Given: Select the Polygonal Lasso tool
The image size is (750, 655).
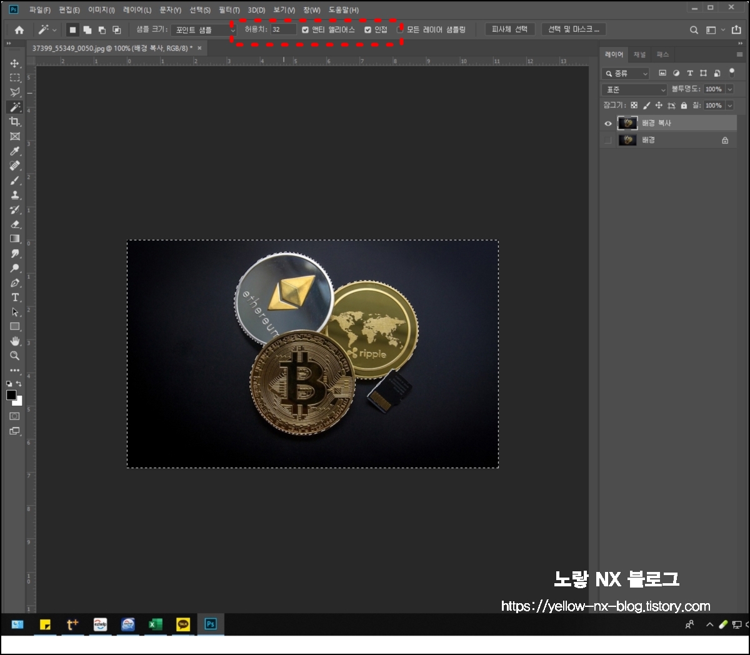Looking at the screenshot, I should (x=15, y=92).
